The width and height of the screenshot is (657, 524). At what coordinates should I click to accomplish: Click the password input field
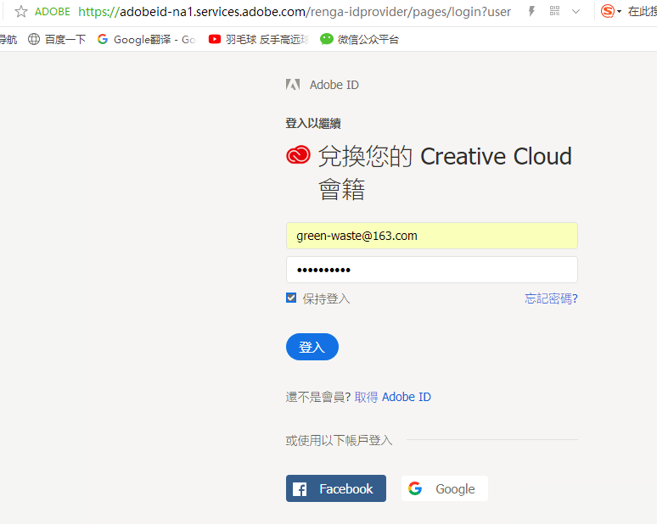432,270
